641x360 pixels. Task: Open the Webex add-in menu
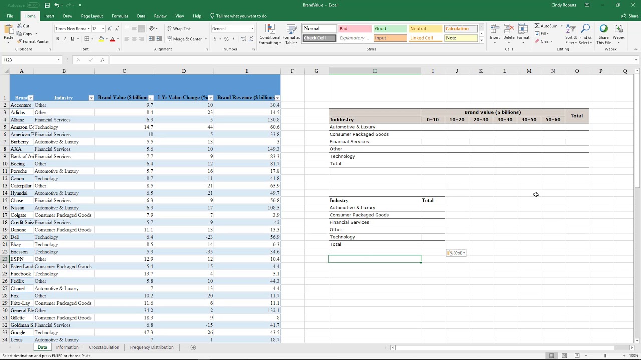point(619,33)
